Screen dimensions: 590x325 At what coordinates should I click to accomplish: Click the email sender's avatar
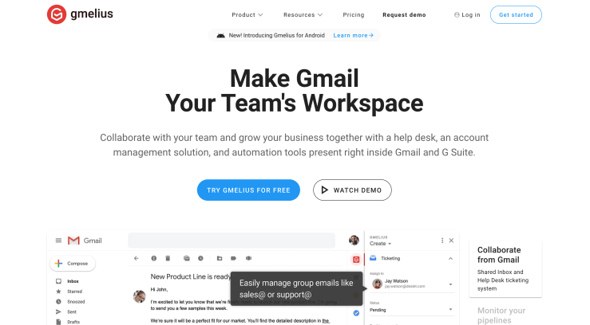(x=140, y=296)
